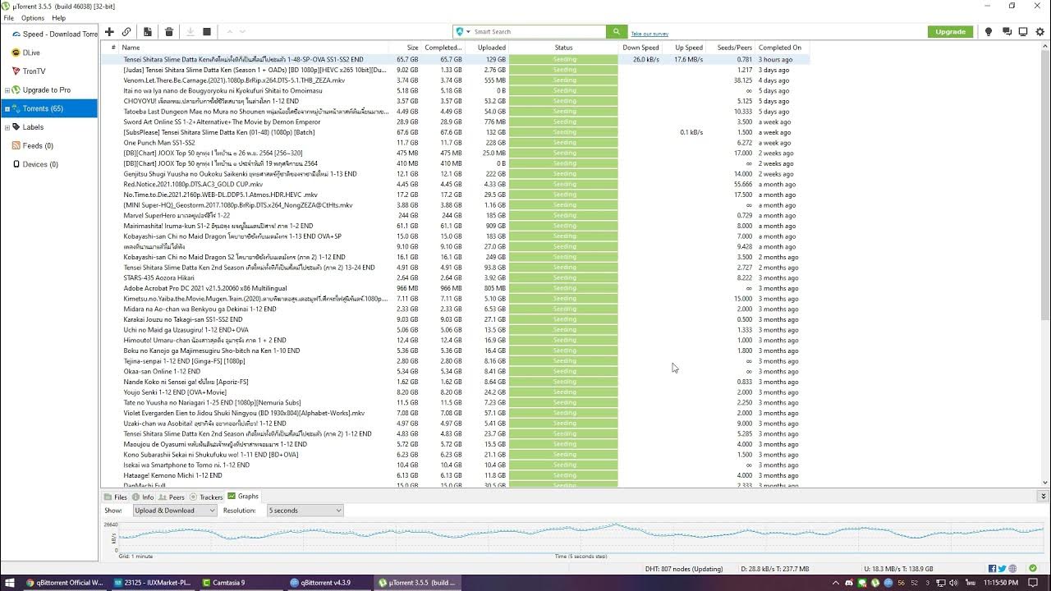Open the search provider shield dropdown

click(462, 31)
